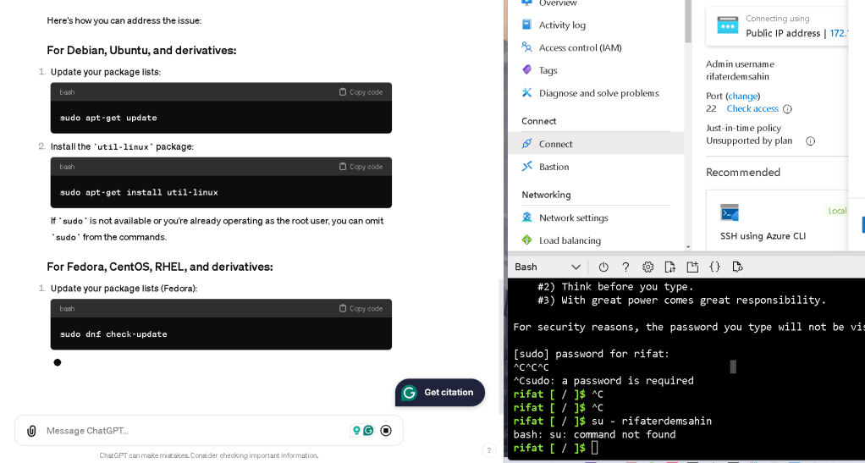Viewport: 865px width, 463px height.
Task: Collapse the Networking section header
Action: 546,195
